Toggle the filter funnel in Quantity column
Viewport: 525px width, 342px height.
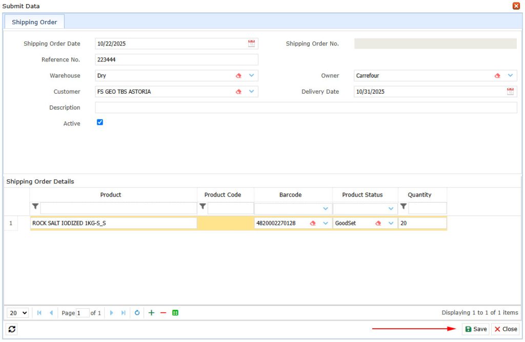[403, 206]
